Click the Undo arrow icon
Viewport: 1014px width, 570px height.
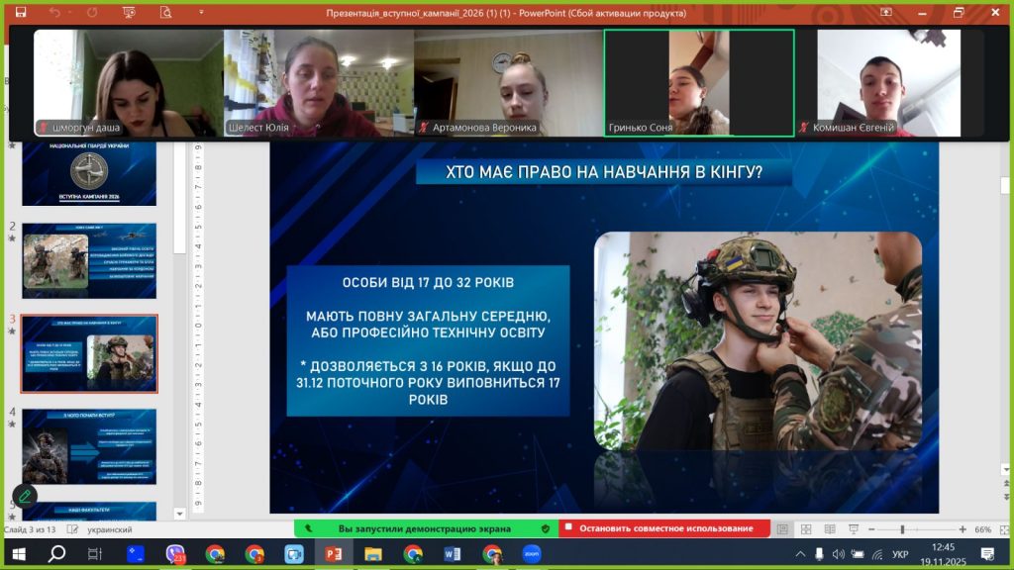(54, 13)
